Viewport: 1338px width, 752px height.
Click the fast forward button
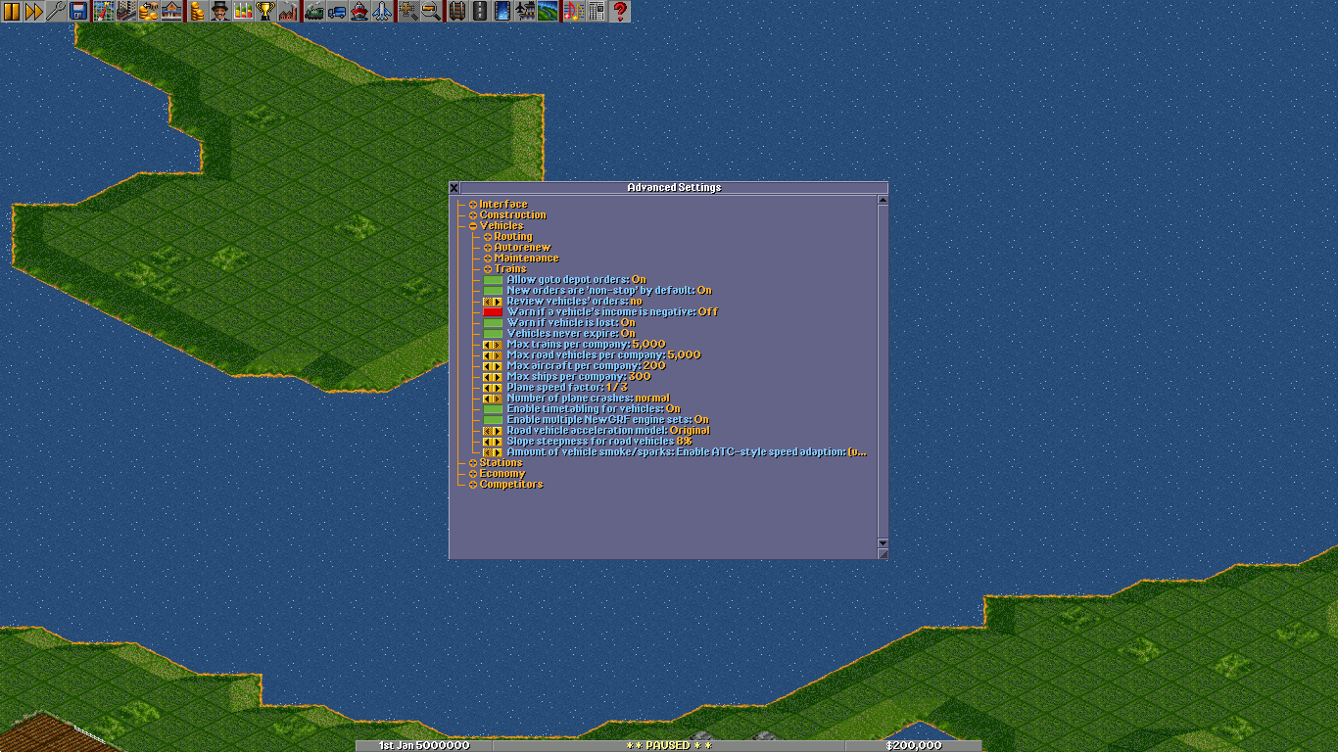(33, 12)
